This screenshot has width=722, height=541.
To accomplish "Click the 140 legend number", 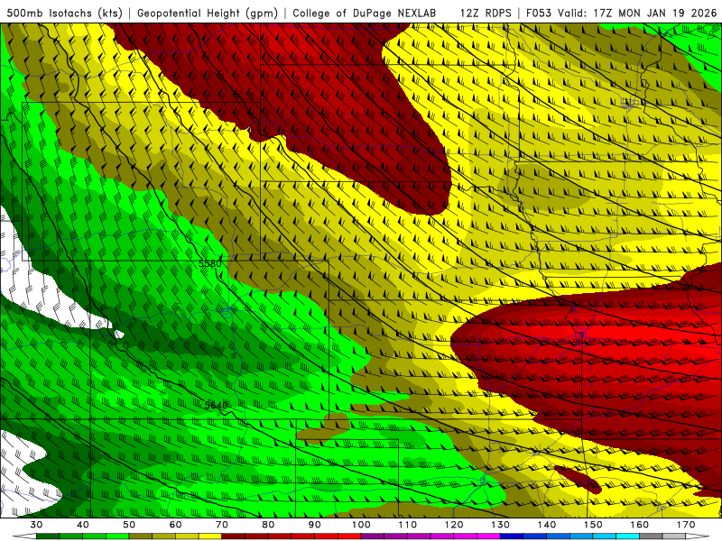I will tap(547, 525).
